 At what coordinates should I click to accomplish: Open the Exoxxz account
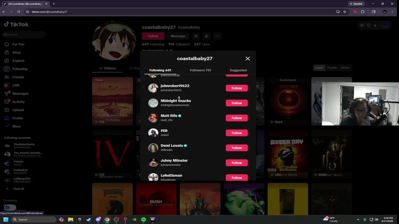(18, 163)
